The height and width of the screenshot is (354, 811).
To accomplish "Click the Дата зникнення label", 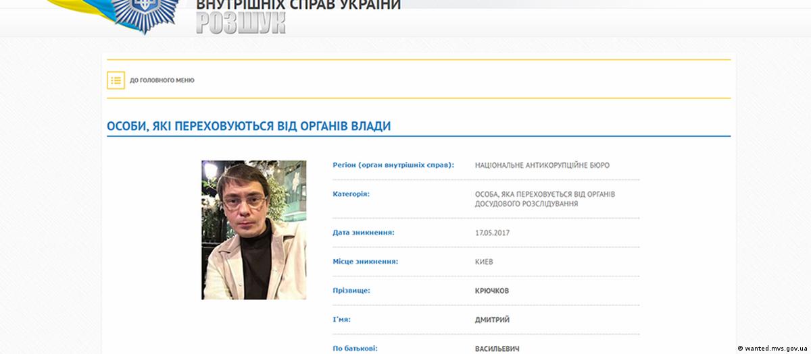I will pos(364,233).
